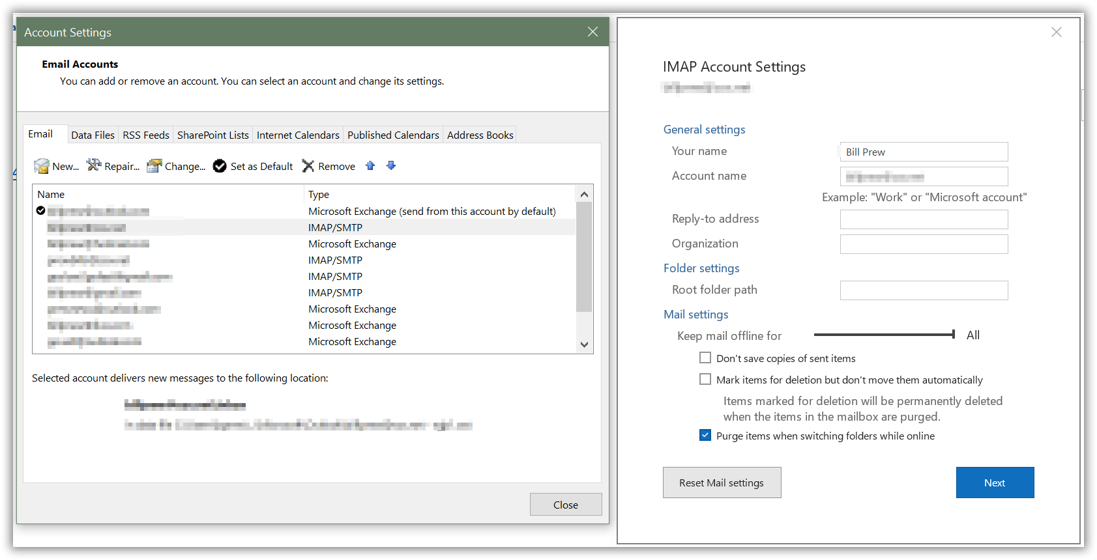Select the default Microsoft Exchange account row
This screenshot has width=1097, height=560.
click(304, 211)
